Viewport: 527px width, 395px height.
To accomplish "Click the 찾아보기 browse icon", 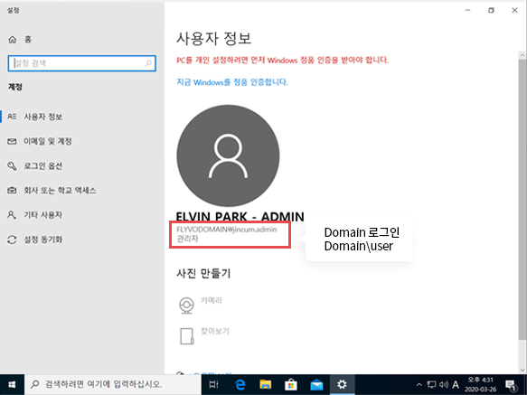I will [186, 336].
